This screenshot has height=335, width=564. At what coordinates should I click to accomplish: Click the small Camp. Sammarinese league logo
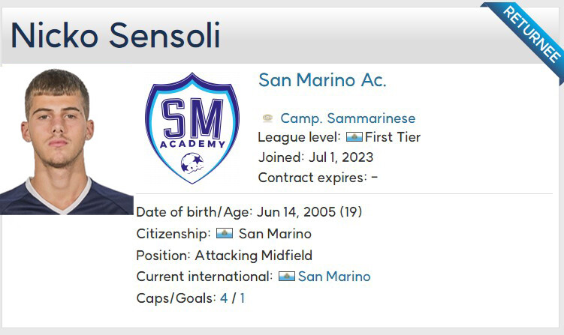267,118
